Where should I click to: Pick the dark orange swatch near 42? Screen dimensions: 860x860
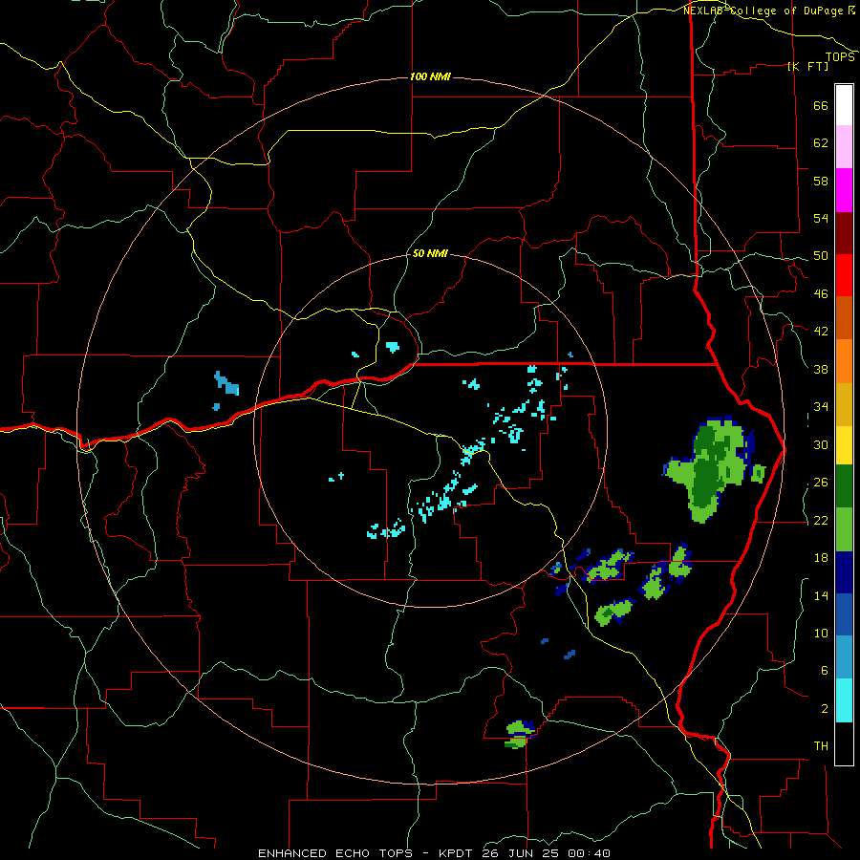pos(844,317)
